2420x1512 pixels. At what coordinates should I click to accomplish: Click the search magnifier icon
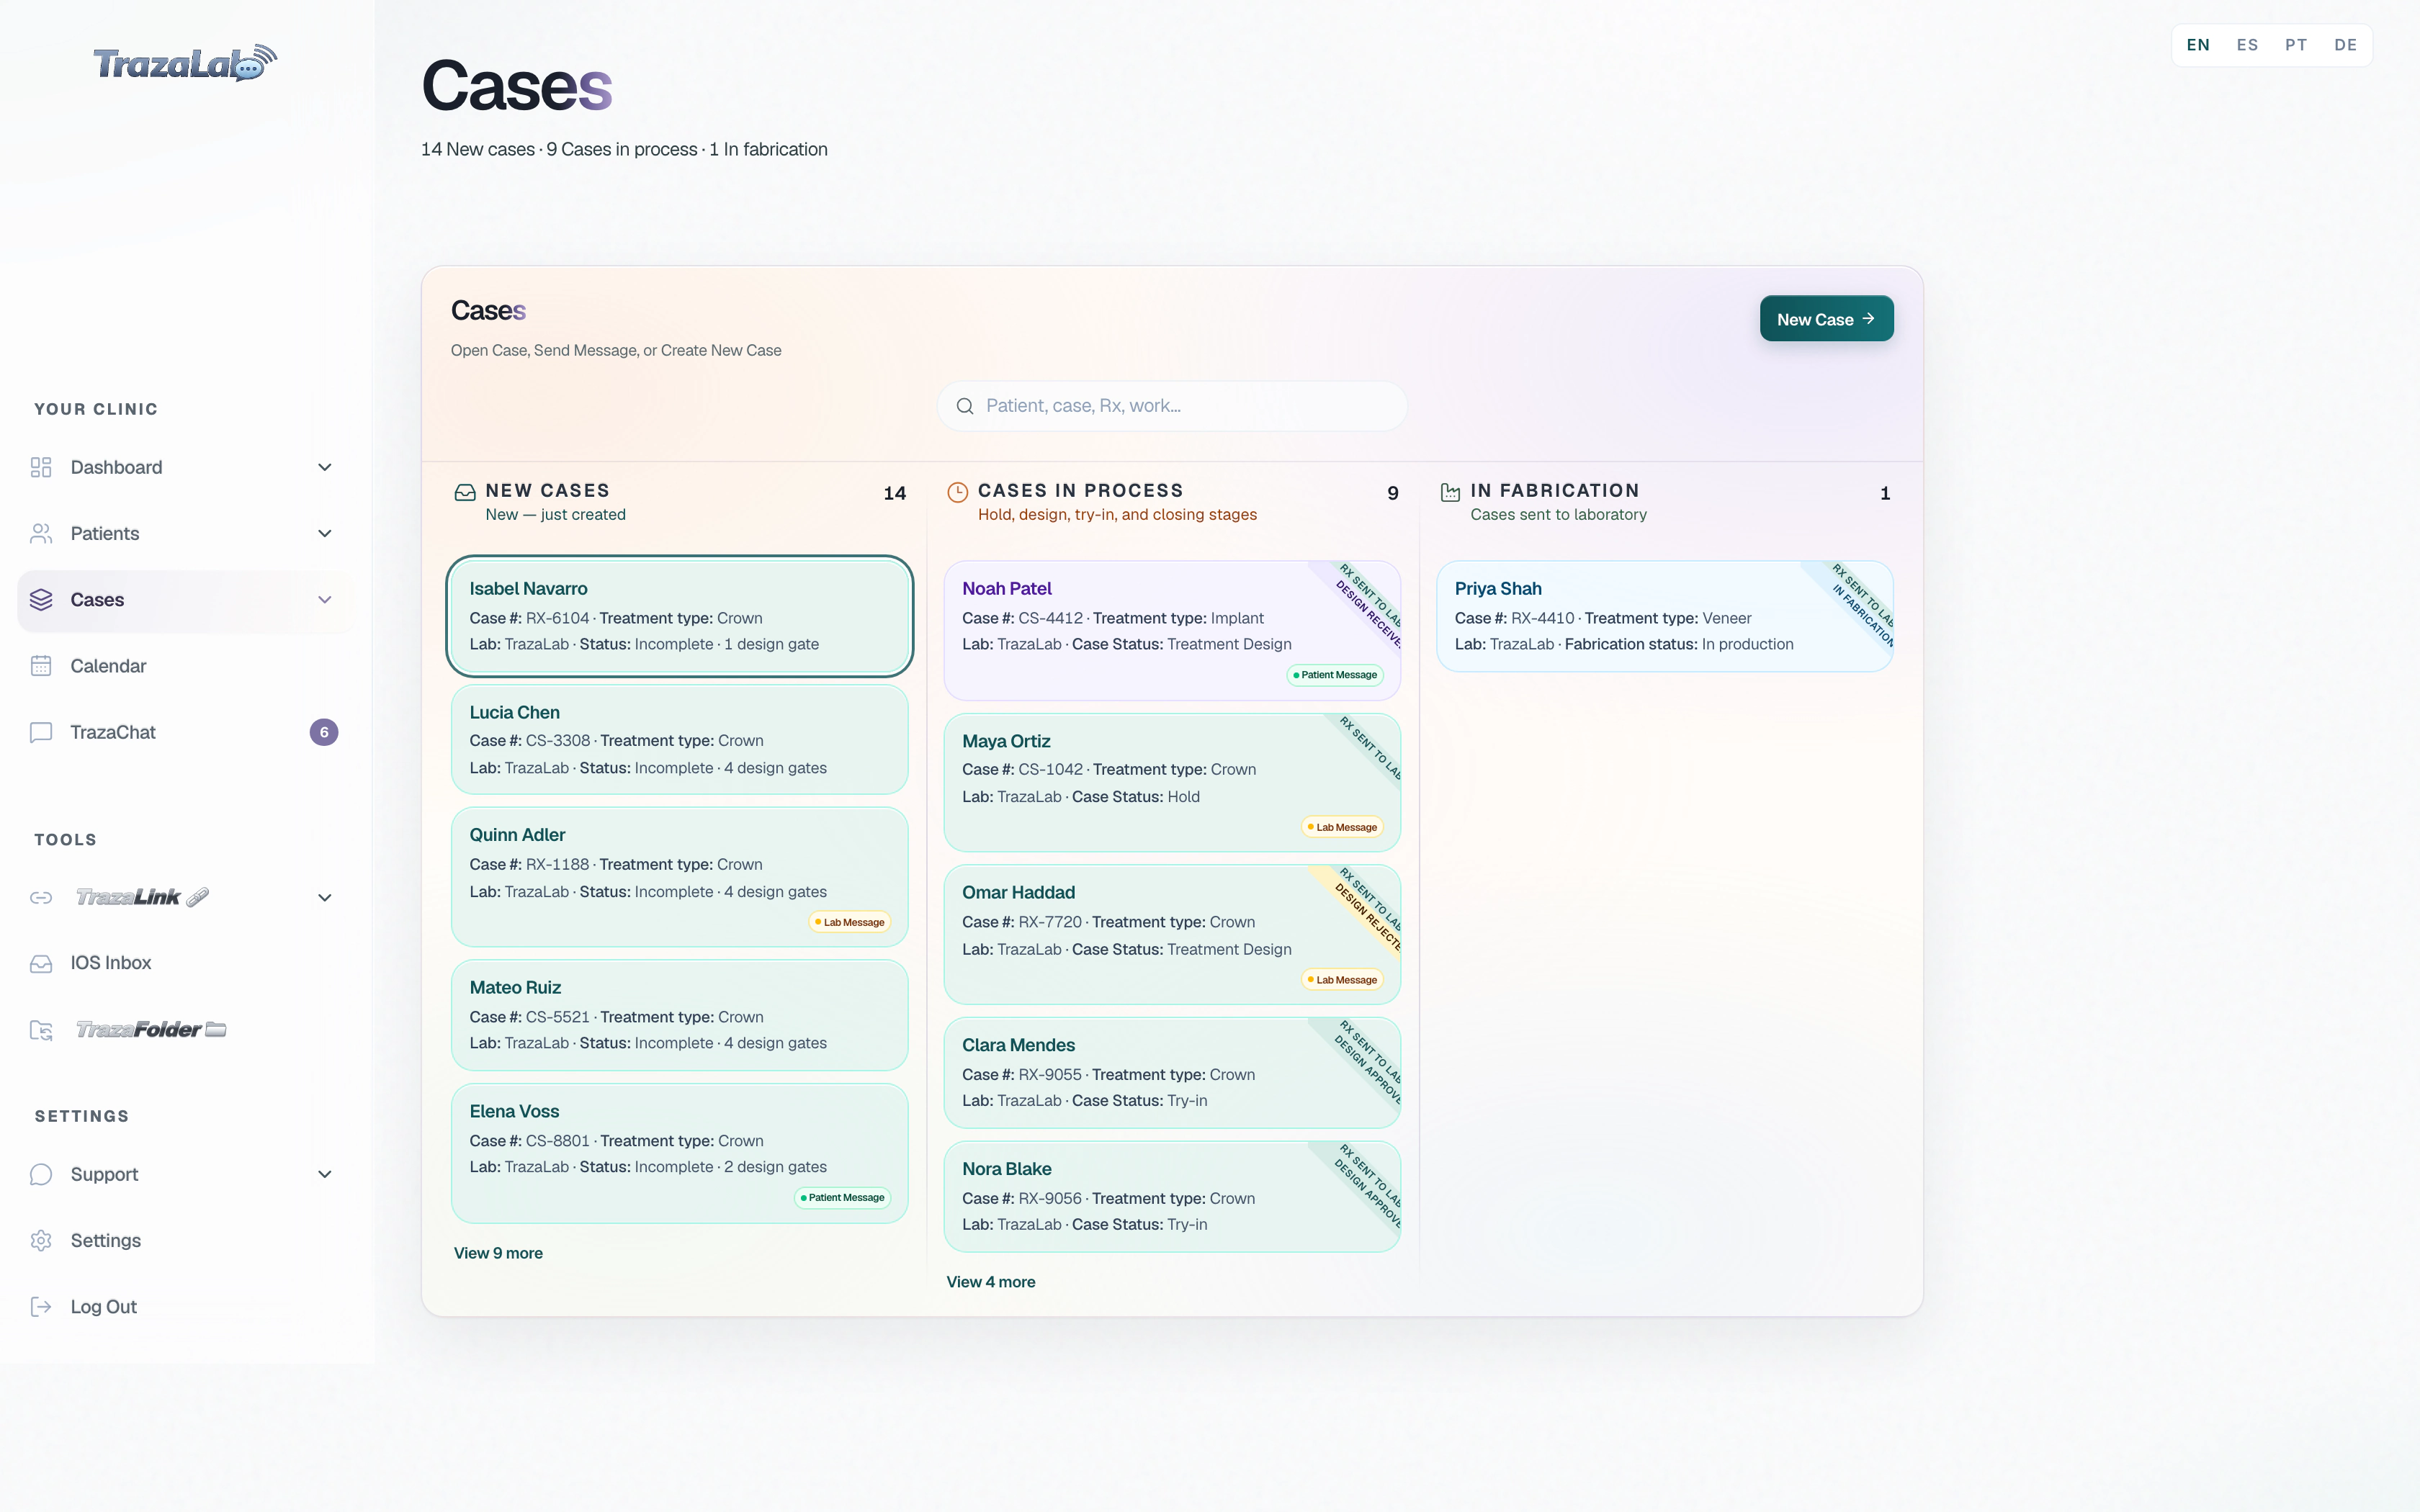[x=965, y=406]
